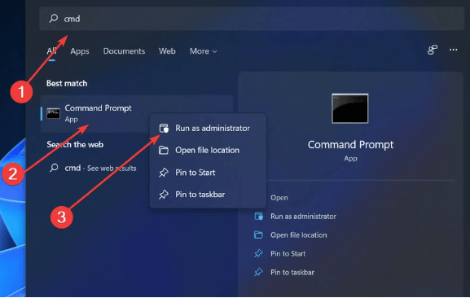This screenshot has height=298, width=470.
Task: Click the cmd search input field
Action: pos(252,19)
